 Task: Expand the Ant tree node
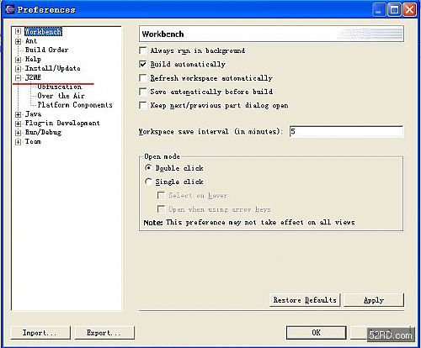click(18, 41)
